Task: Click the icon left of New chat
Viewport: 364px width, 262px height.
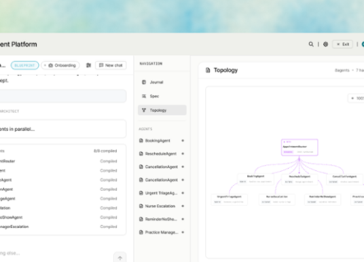Action: pos(88,65)
